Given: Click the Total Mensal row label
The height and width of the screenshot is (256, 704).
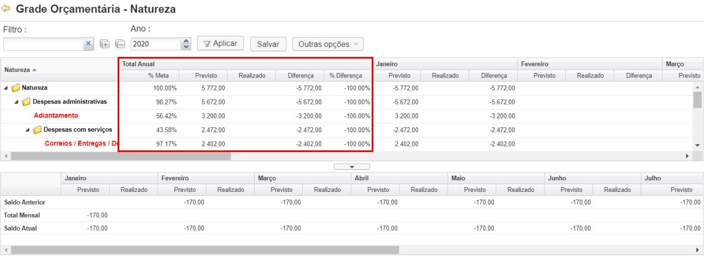Looking at the screenshot, I should click(22, 215).
